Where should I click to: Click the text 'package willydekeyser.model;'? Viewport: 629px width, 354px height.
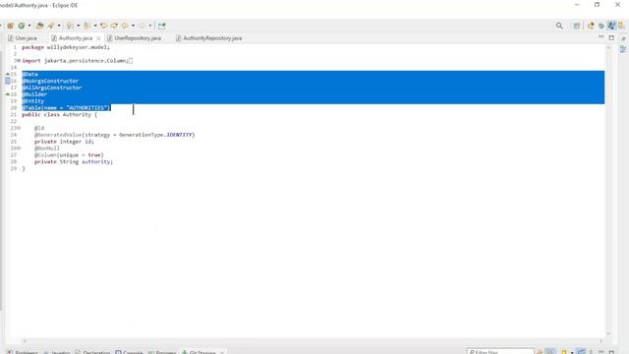click(x=66, y=47)
